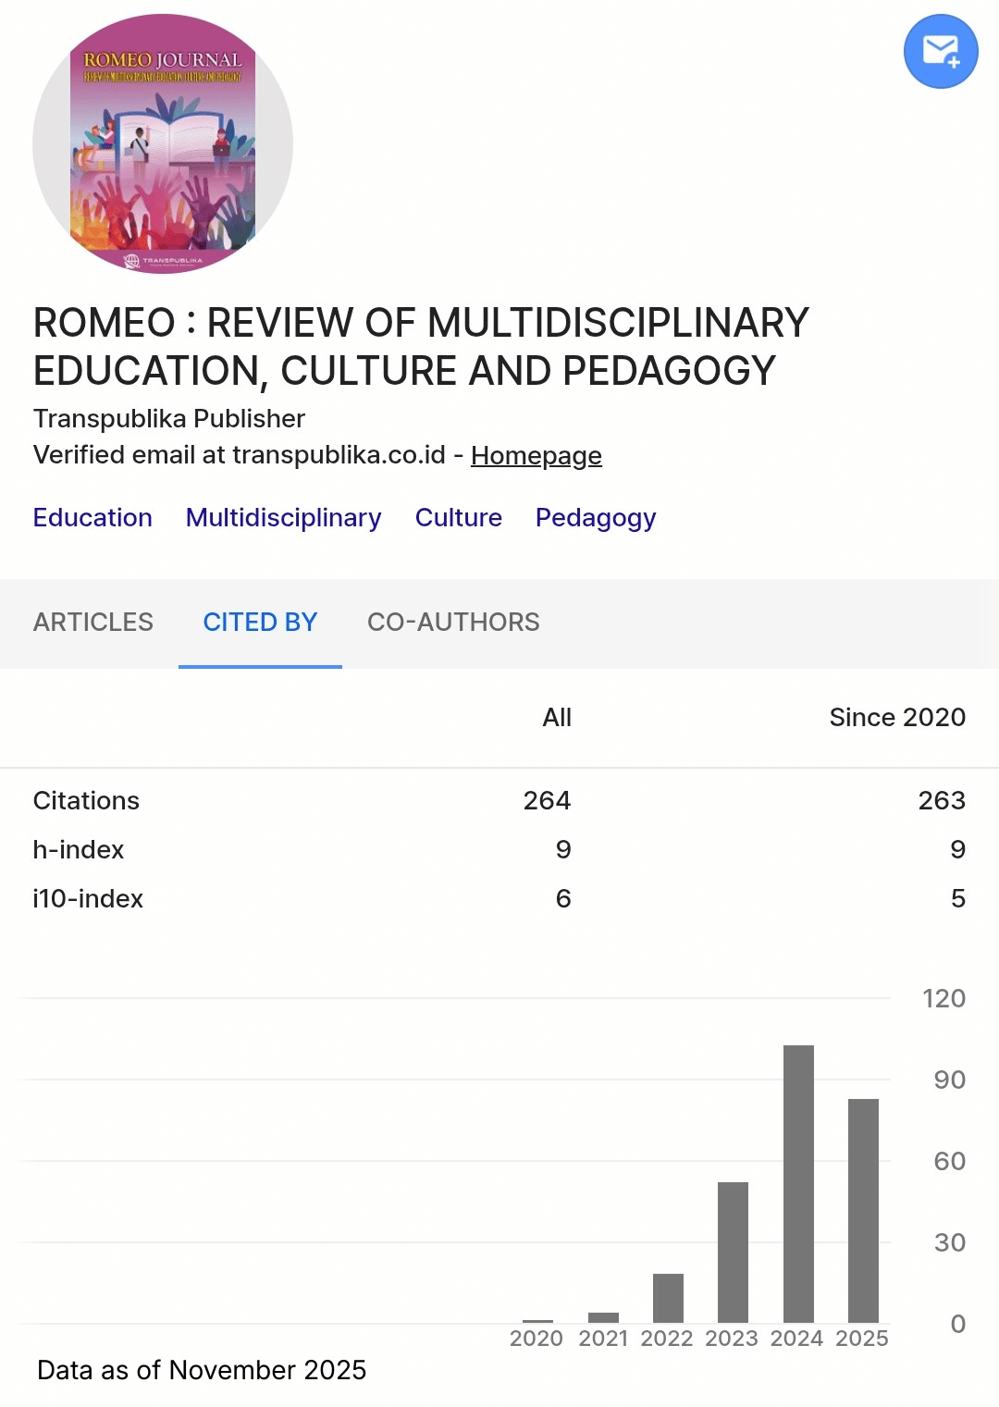999x1407 pixels.
Task: Click the h-index row label
Action: coord(79,849)
